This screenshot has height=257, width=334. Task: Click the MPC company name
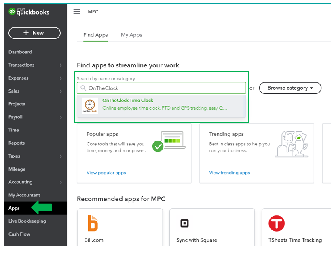point(93,11)
